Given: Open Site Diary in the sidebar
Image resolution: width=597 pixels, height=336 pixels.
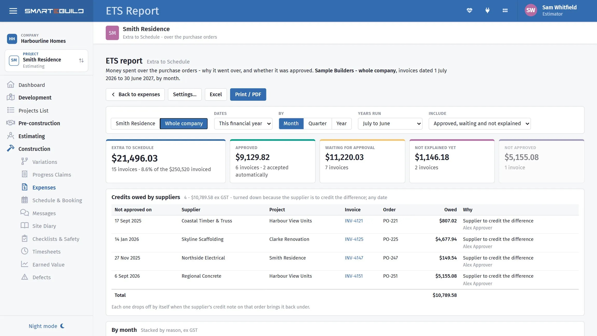Looking at the screenshot, I should pyautogui.click(x=44, y=226).
